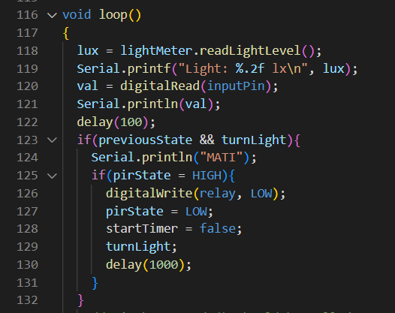Click the standalone 'turnLight;' statement
Viewport: 395px width, 313px height.
click(141, 247)
